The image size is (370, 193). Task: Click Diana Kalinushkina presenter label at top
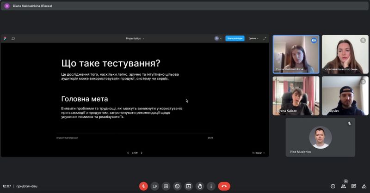(32, 6)
